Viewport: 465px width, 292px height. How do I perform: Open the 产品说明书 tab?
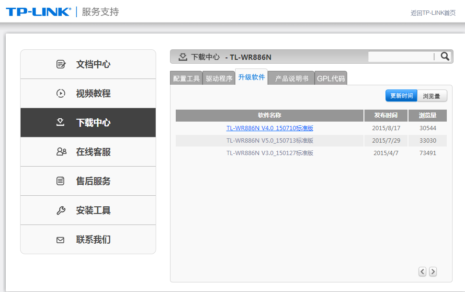point(291,79)
